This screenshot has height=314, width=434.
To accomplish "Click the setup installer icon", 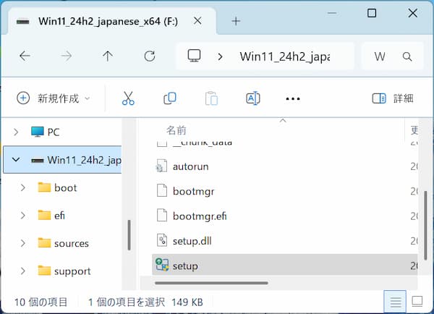I will (162, 265).
